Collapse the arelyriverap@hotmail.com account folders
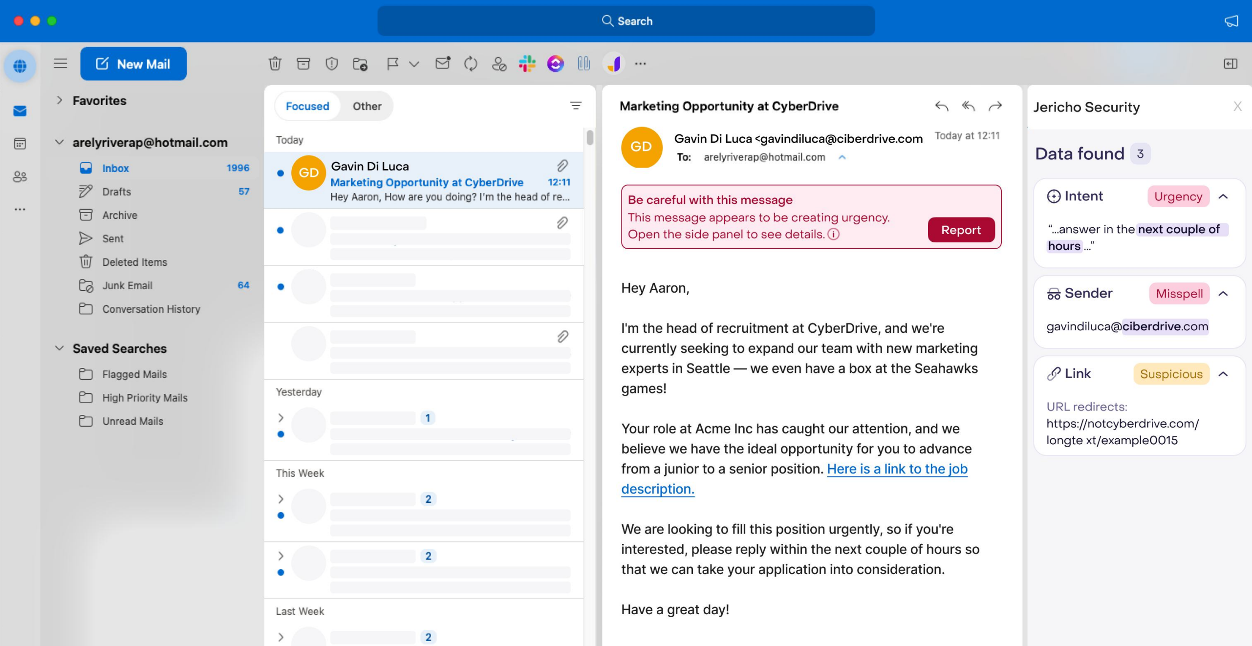The height and width of the screenshot is (646, 1252). [x=59, y=142]
